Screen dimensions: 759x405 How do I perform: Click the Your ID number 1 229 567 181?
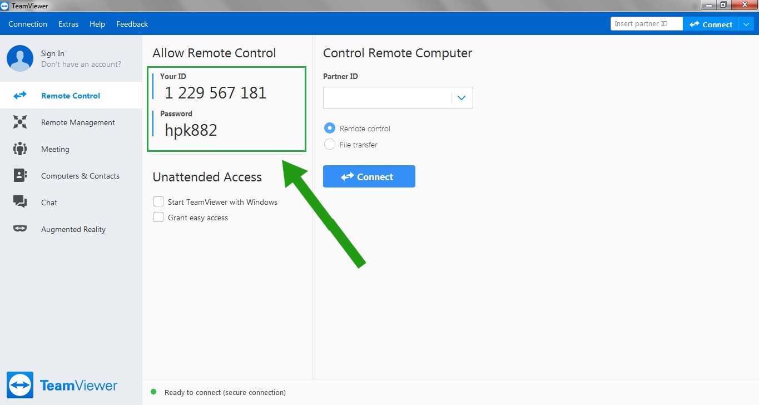pyautogui.click(x=216, y=93)
